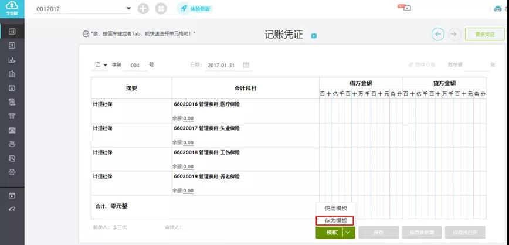Click the calendar icon next to the date
509x245 pixels.
[x=246, y=65]
